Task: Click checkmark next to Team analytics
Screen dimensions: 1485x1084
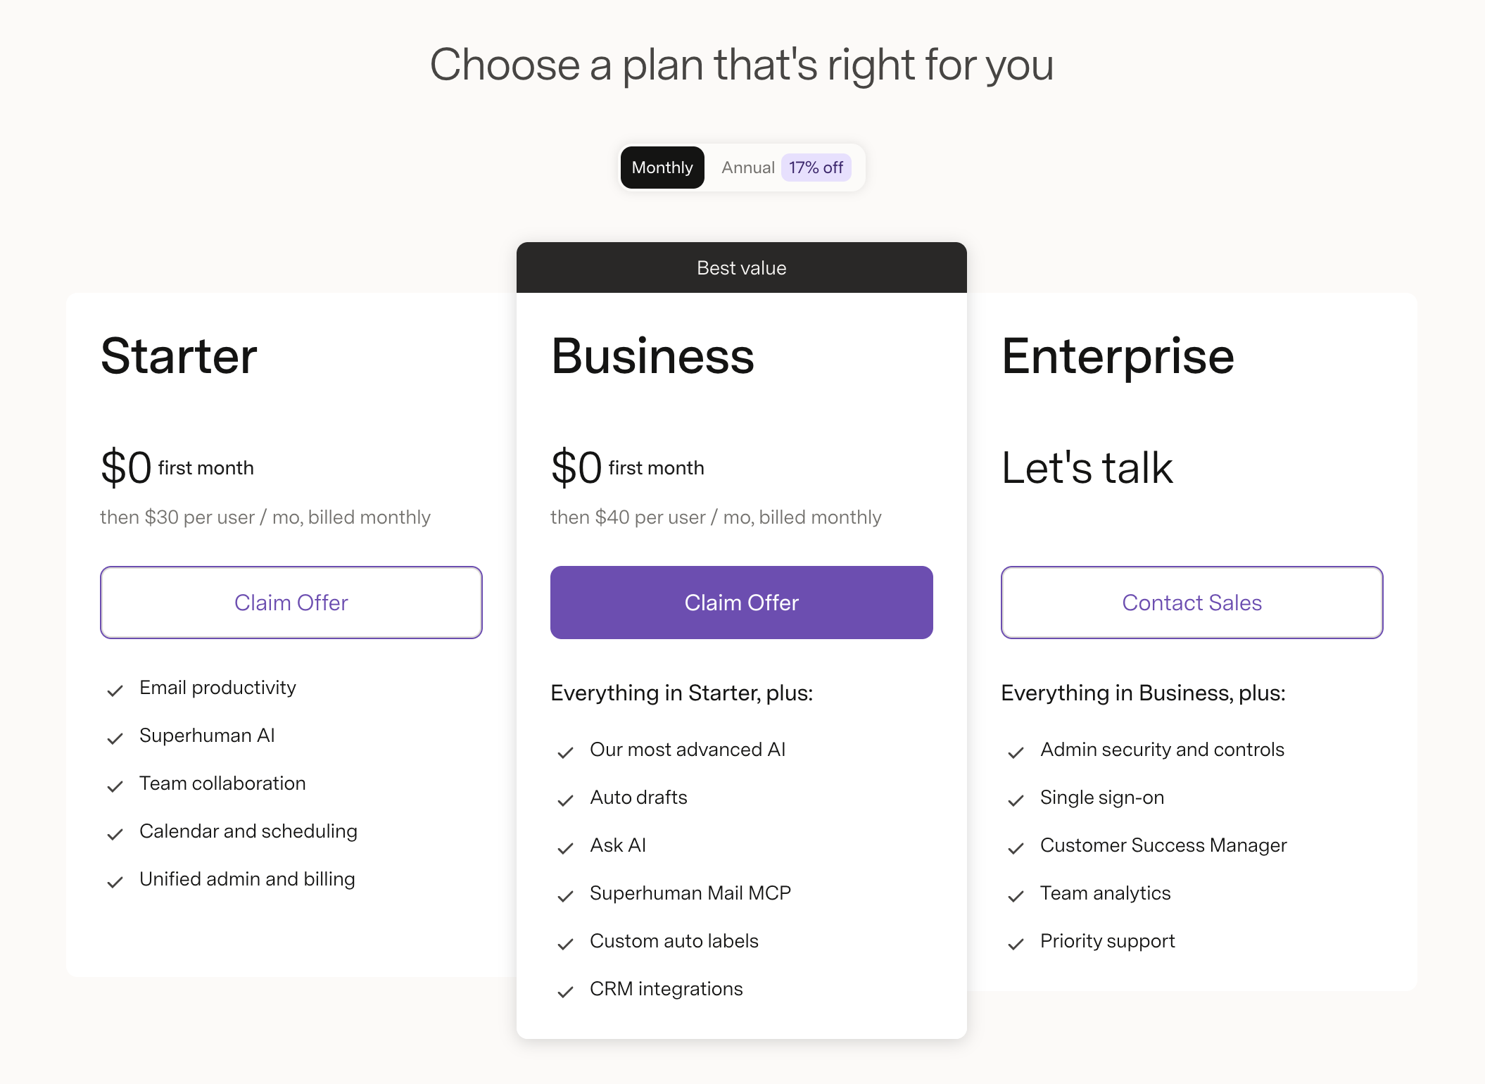Action: click(1016, 896)
